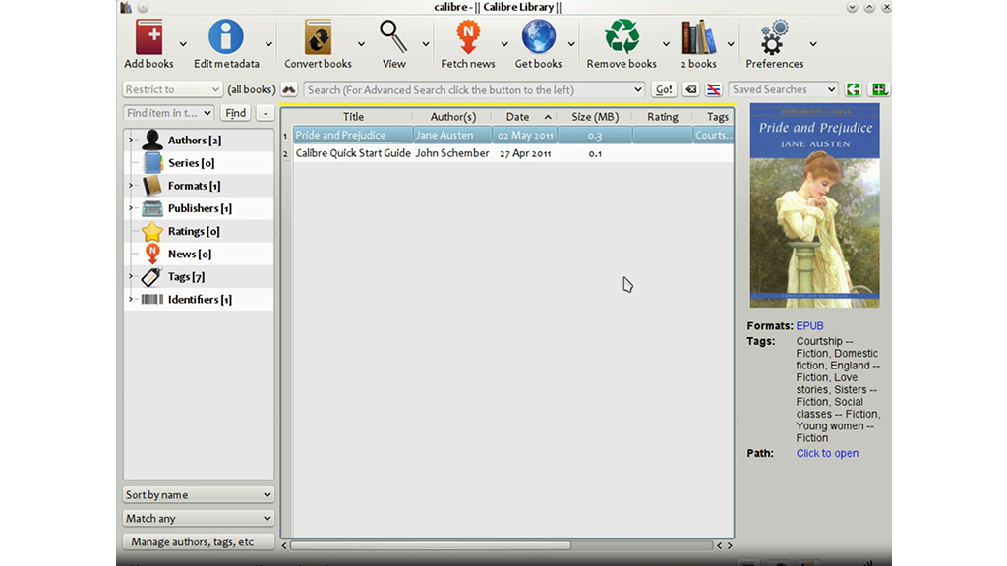Screen dimensions: 1007x566
Task: Open Edit metadata from the toolbar
Action: pyautogui.click(x=226, y=39)
